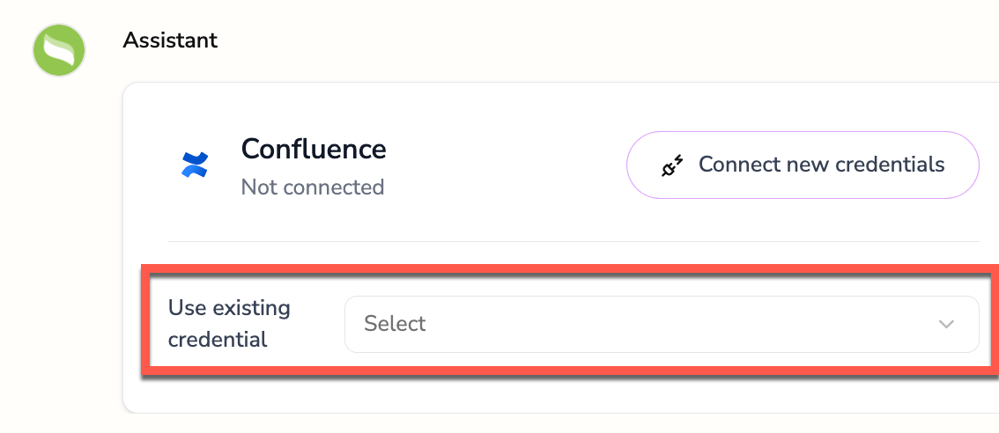Image resolution: width=999 pixels, height=433 pixels.
Task: Select the words 'Connect new credentials'
Action: [821, 165]
